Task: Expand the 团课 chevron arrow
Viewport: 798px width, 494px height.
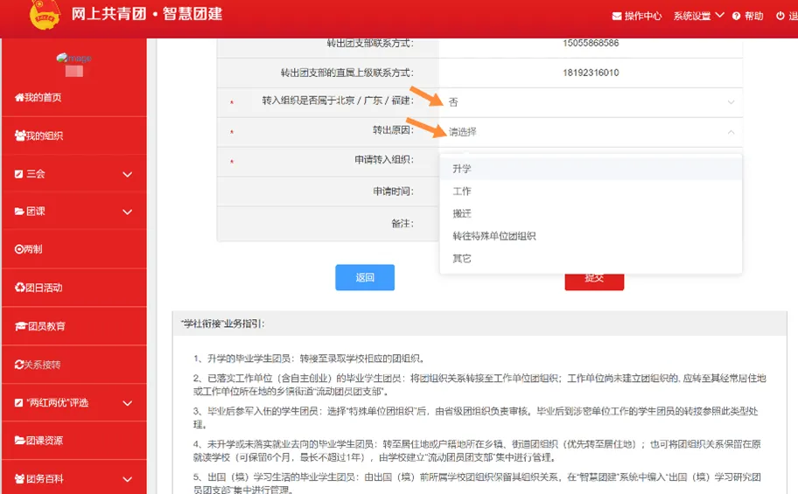Action: pyautogui.click(x=127, y=212)
